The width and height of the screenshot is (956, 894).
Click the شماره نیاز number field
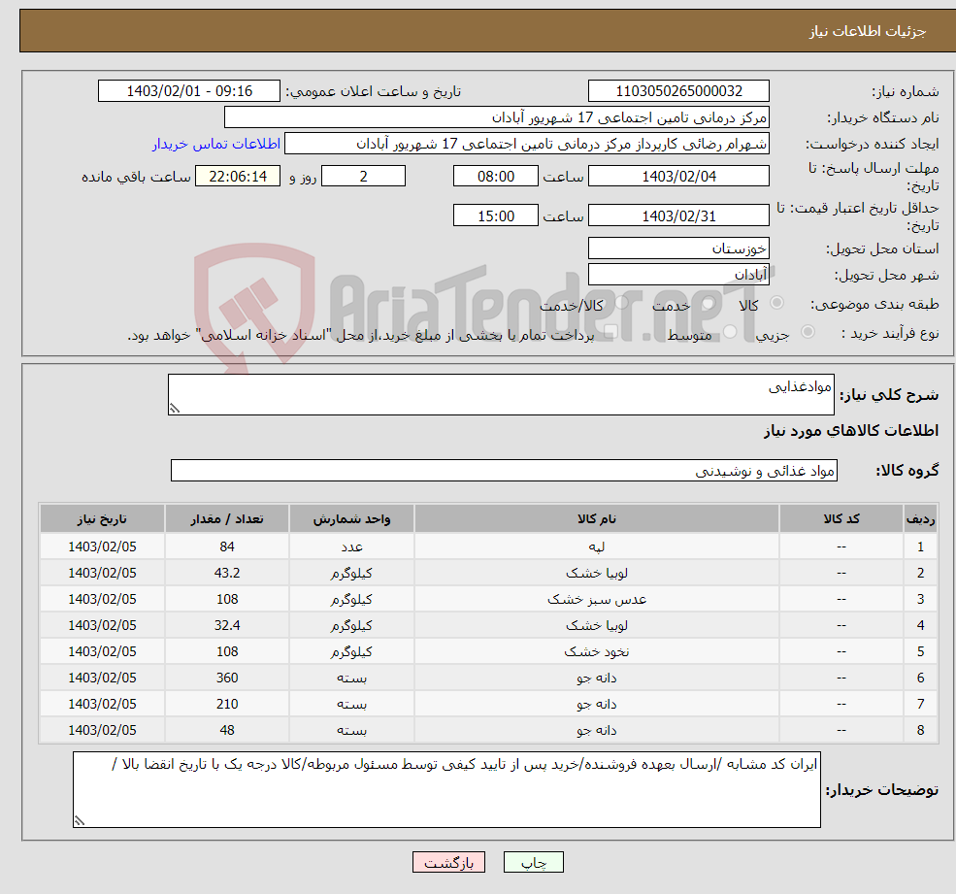[x=678, y=91]
